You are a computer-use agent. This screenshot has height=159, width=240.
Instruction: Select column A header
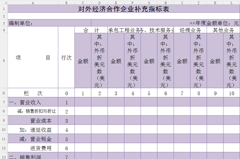[x=33, y=3]
